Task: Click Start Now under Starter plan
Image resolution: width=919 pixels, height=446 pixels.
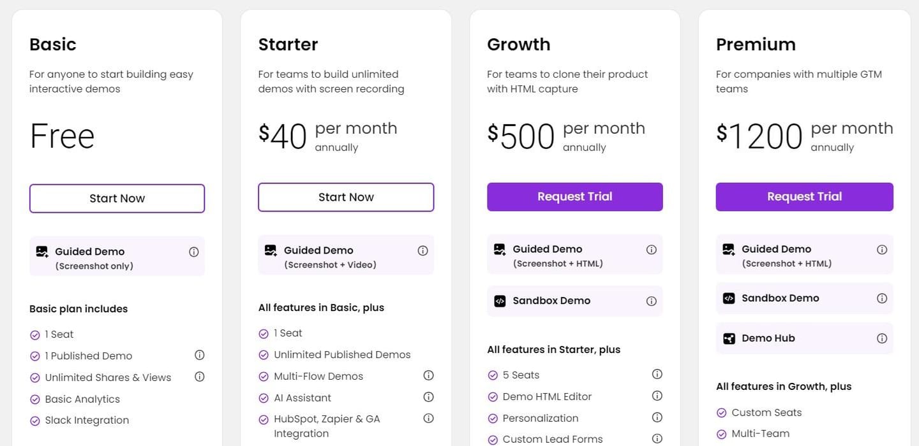Action: click(x=346, y=197)
